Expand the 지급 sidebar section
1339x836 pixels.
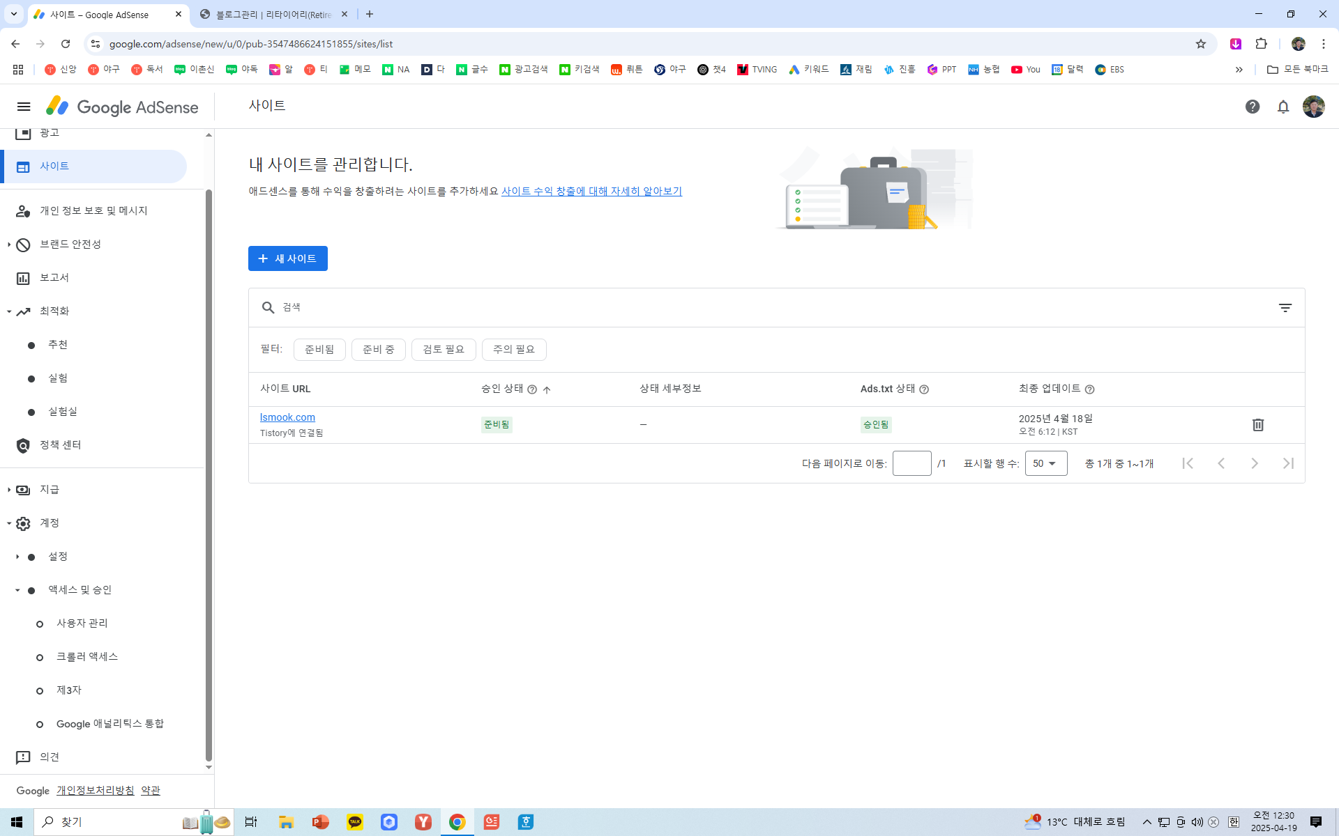49,490
